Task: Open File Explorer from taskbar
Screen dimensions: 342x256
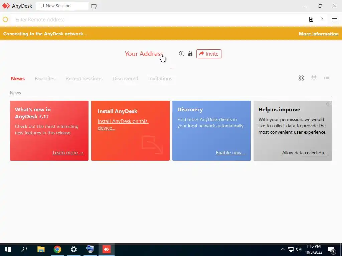Action: coord(41,249)
